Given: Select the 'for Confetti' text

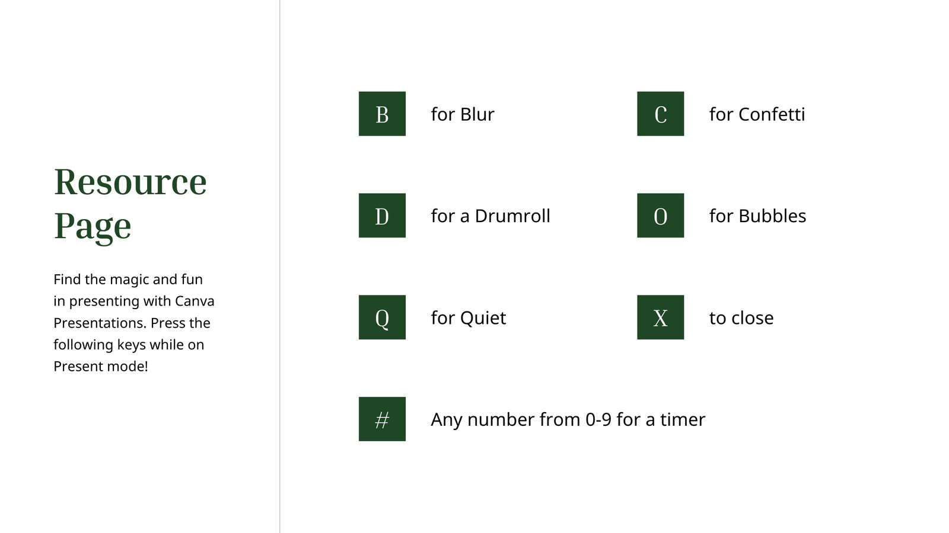Looking at the screenshot, I should coord(757,114).
